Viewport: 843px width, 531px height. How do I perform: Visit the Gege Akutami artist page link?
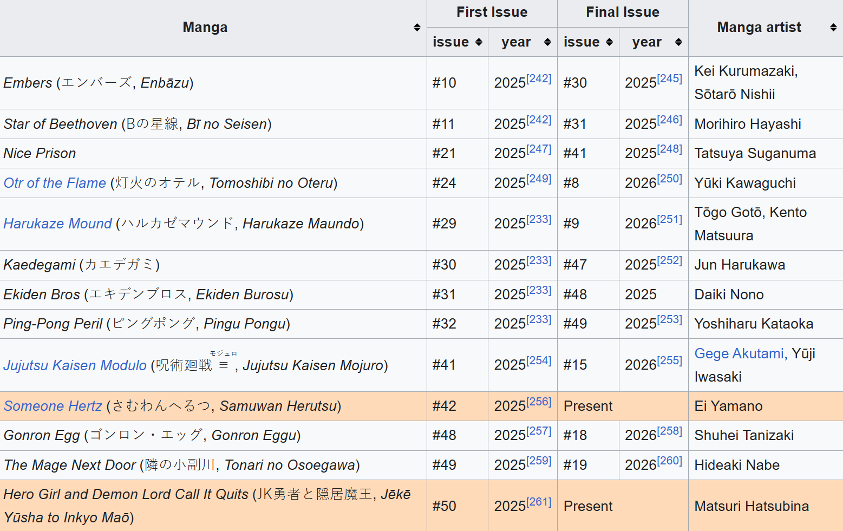(739, 353)
